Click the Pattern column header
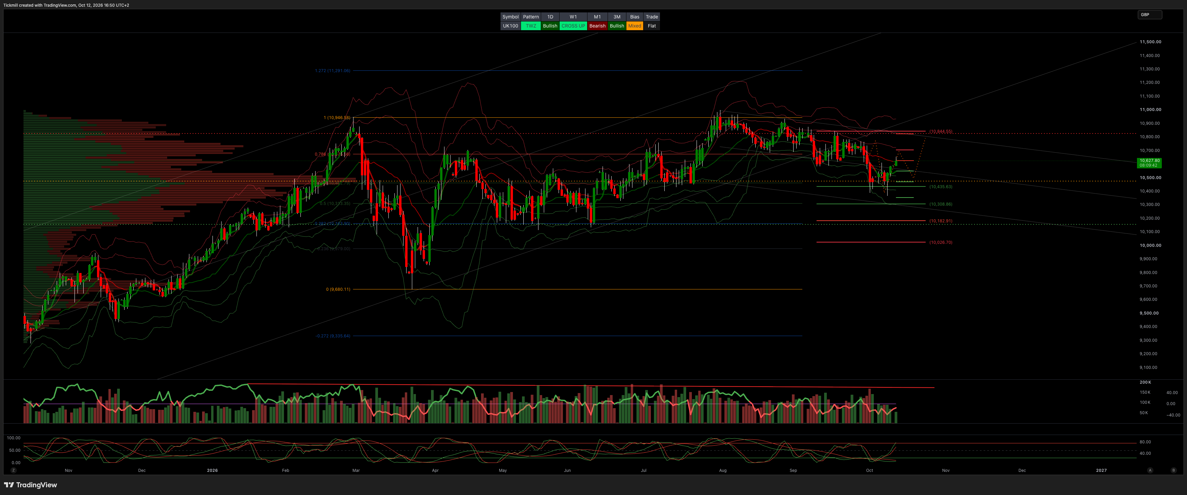Screen dimensions: 1187x495 click(531, 16)
